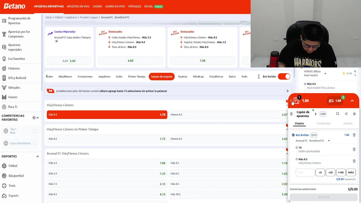Check Copa Libertadores favorite checkbox
This screenshot has width=361, height=203.
coord(35,143)
